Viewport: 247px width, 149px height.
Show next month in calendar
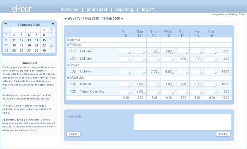(x=53, y=24)
